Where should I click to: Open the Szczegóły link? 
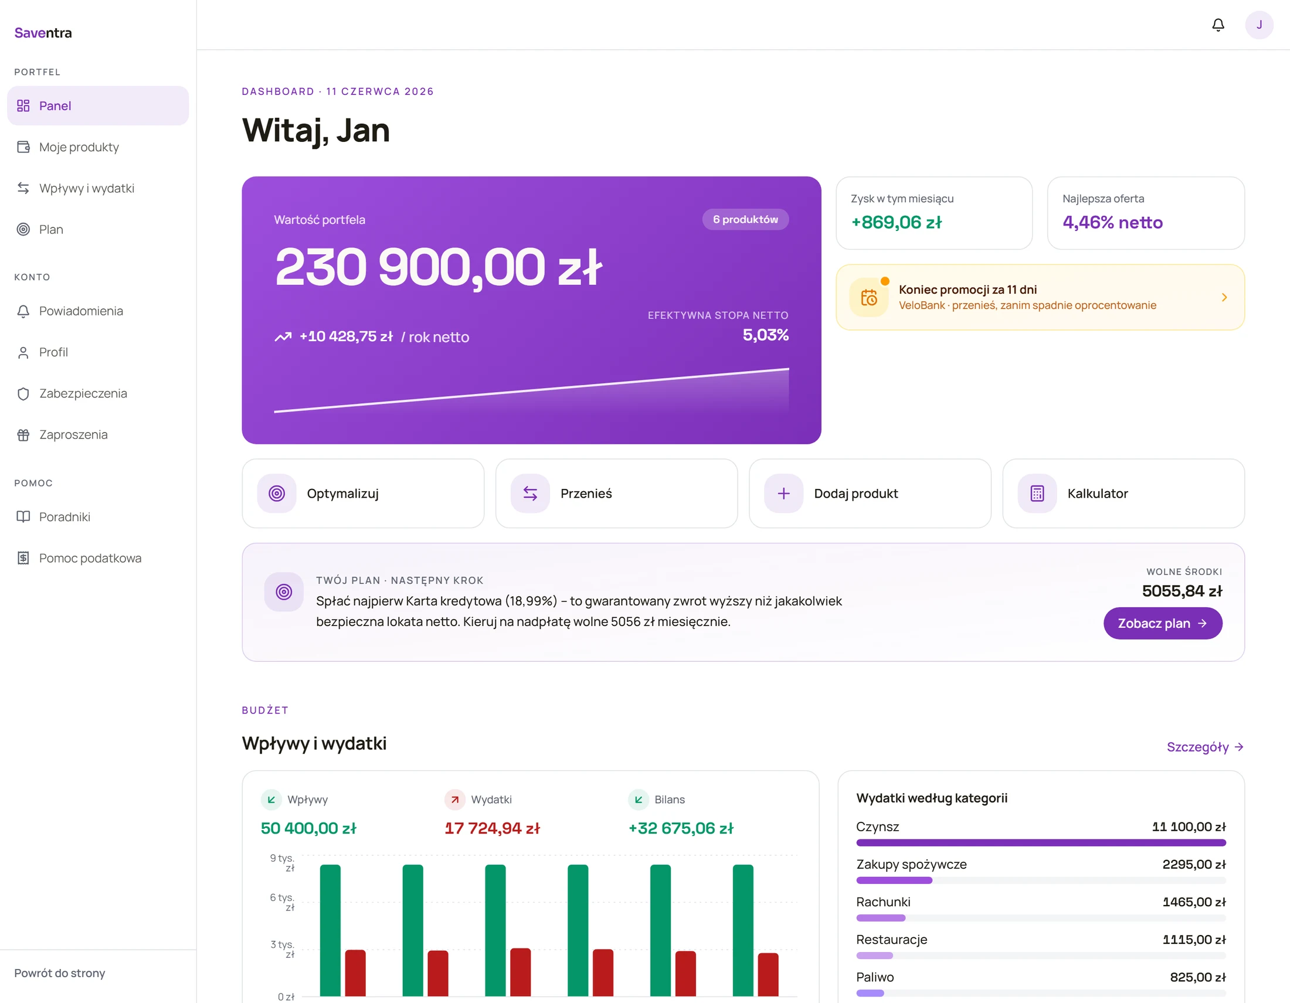(1205, 747)
